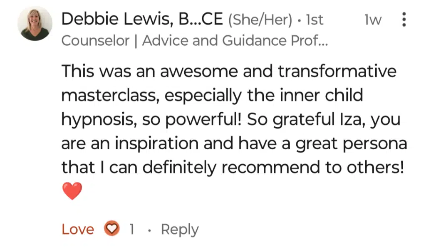Click the (She/Her) pronoun label

260,20
